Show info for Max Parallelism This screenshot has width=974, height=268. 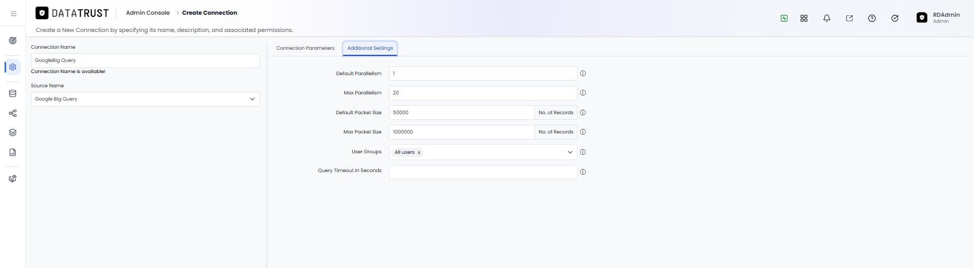(583, 93)
